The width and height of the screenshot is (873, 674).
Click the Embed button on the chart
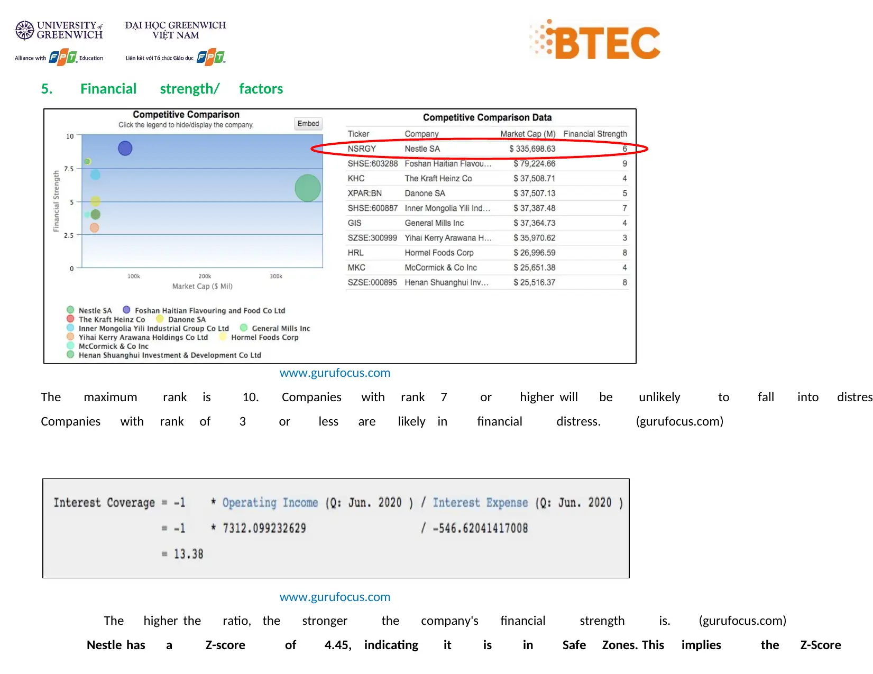[308, 124]
